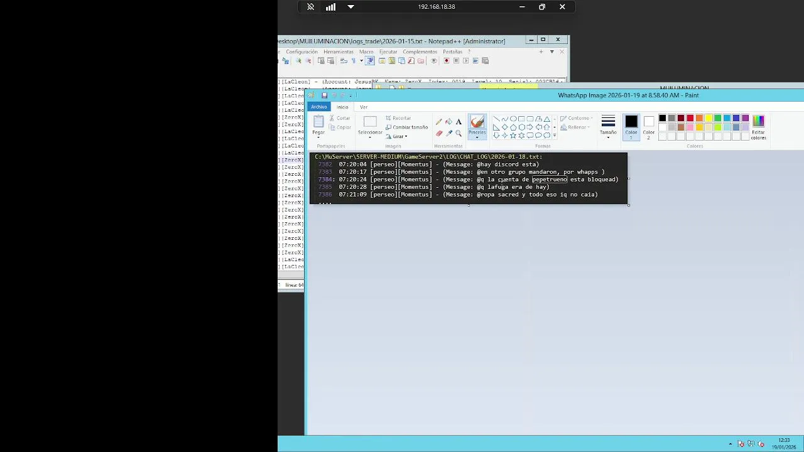This screenshot has height=452, width=804.
Task: Choose the five-point star shape in Formas
Action: tap(513, 135)
